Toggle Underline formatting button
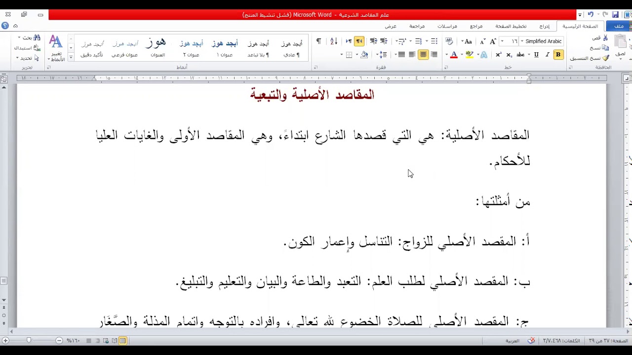The image size is (632, 355). pyautogui.click(x=536, y=55)
